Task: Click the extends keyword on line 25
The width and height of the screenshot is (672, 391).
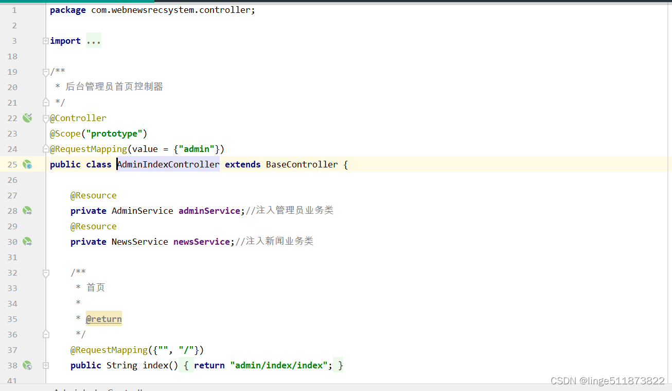Action: [x=243, y=164]
